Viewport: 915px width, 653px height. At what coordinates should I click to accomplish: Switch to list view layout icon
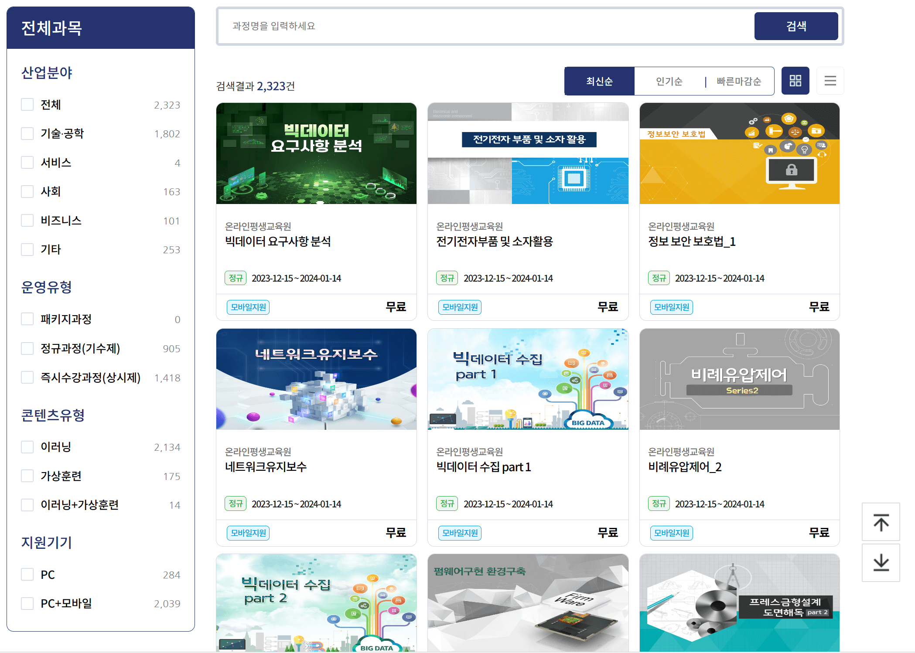point(830,81)
